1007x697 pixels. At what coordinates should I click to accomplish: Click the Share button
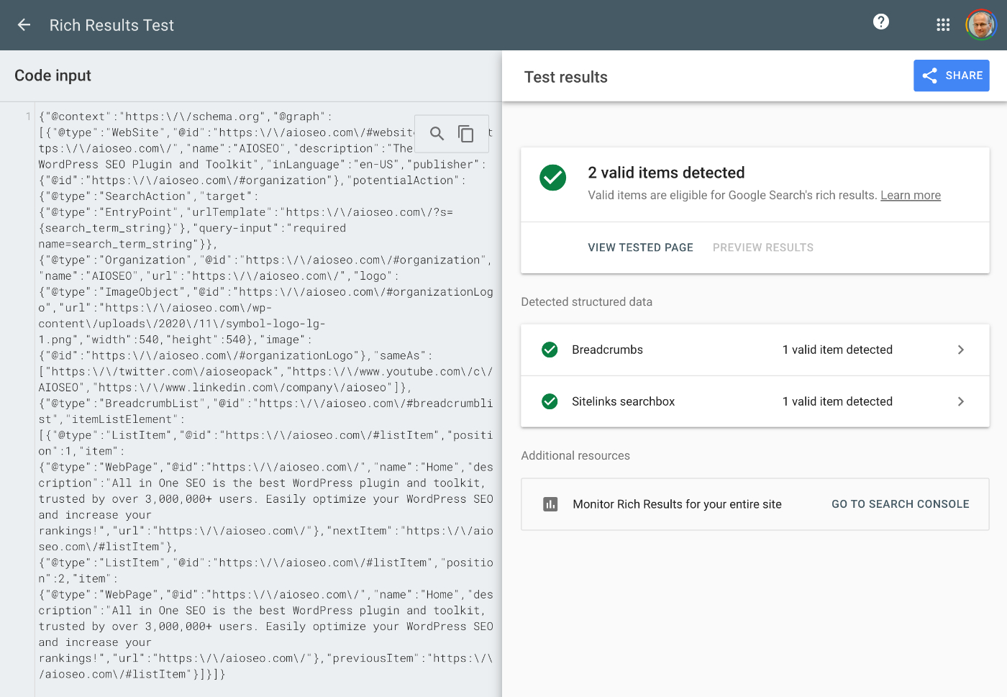[x=951, y=76]
